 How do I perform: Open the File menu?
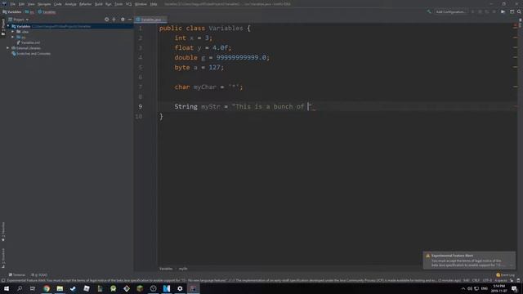[13, 4]
